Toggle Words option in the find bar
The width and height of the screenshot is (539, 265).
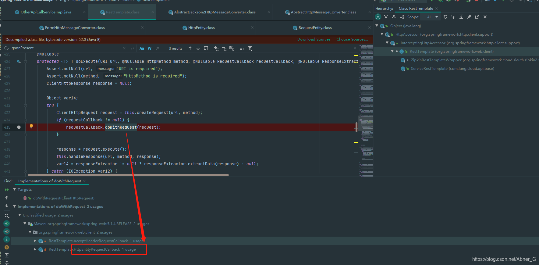pyautogui.click(x=150, y=48)
